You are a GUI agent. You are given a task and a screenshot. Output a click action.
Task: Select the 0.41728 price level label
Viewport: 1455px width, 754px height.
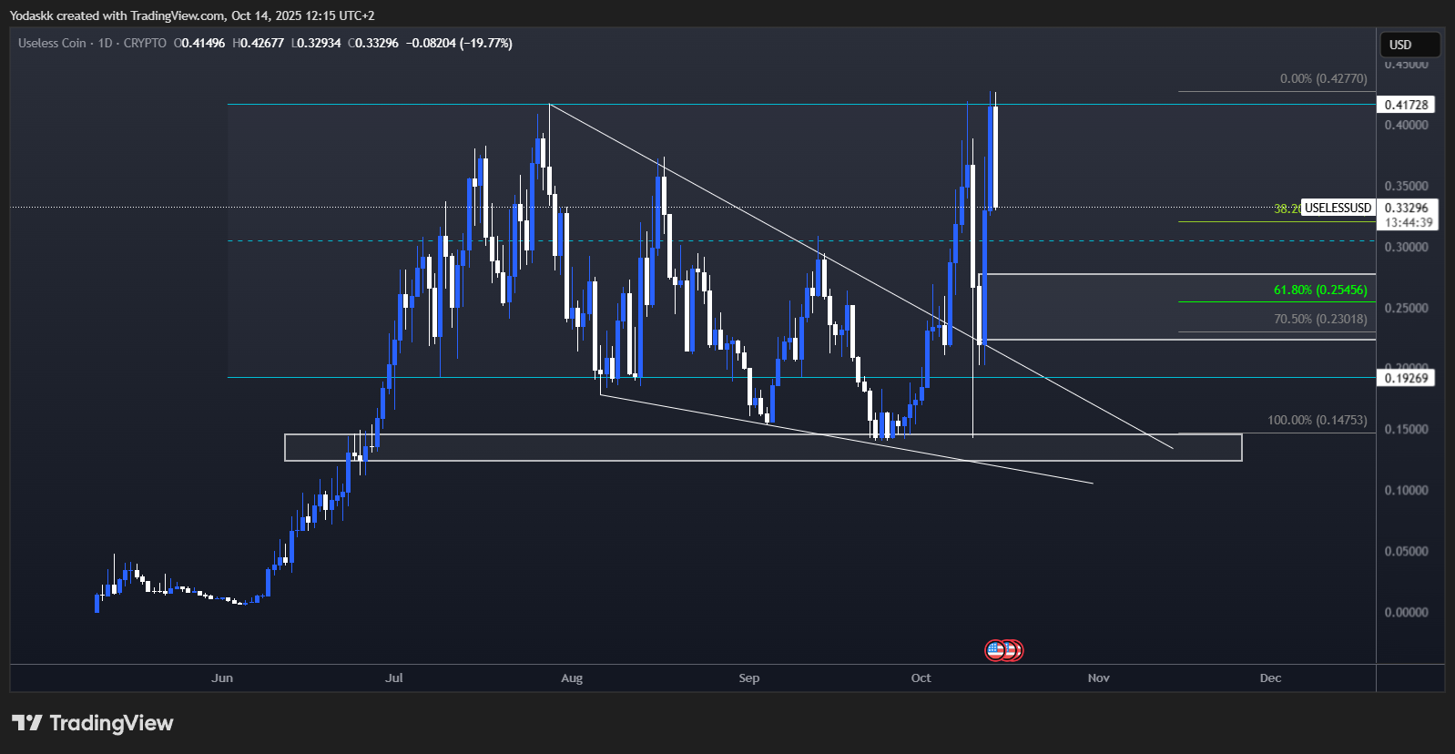[x=1406, y=105]
